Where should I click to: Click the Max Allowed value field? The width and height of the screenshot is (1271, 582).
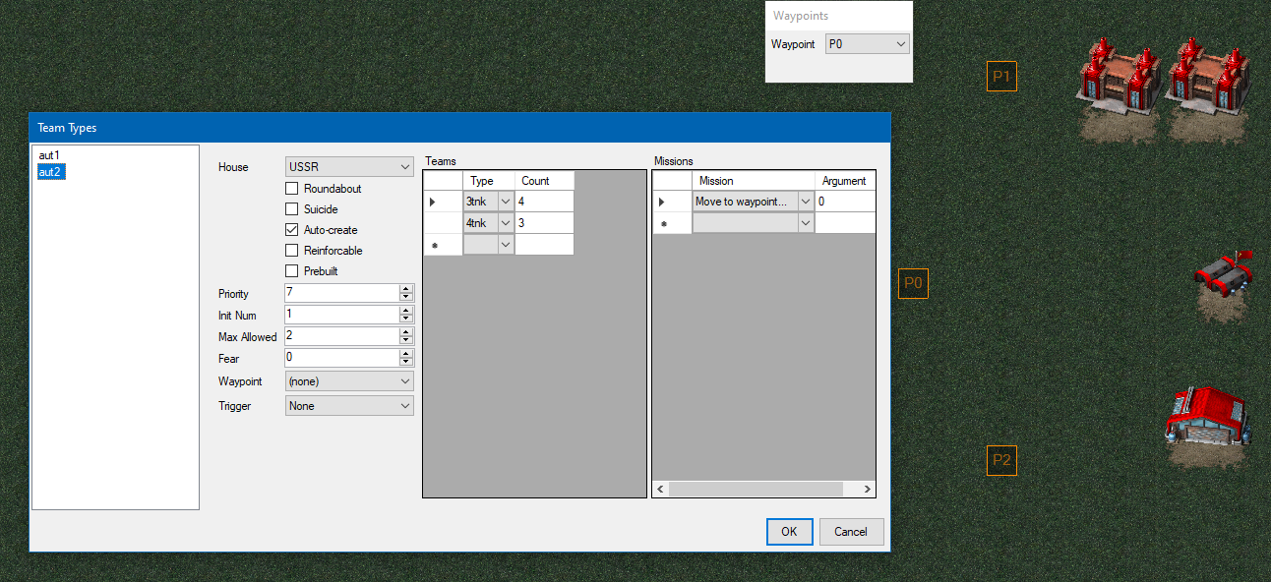[x=341, y=336]
